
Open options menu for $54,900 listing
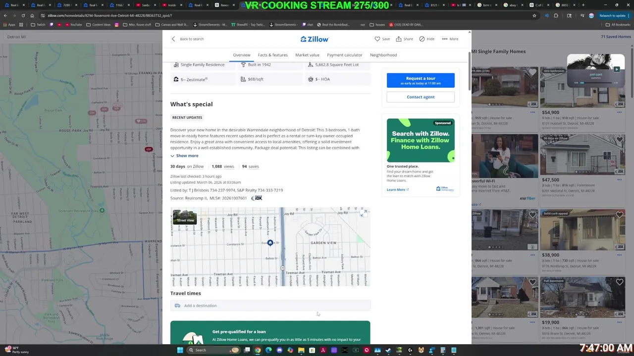point(619,112)
